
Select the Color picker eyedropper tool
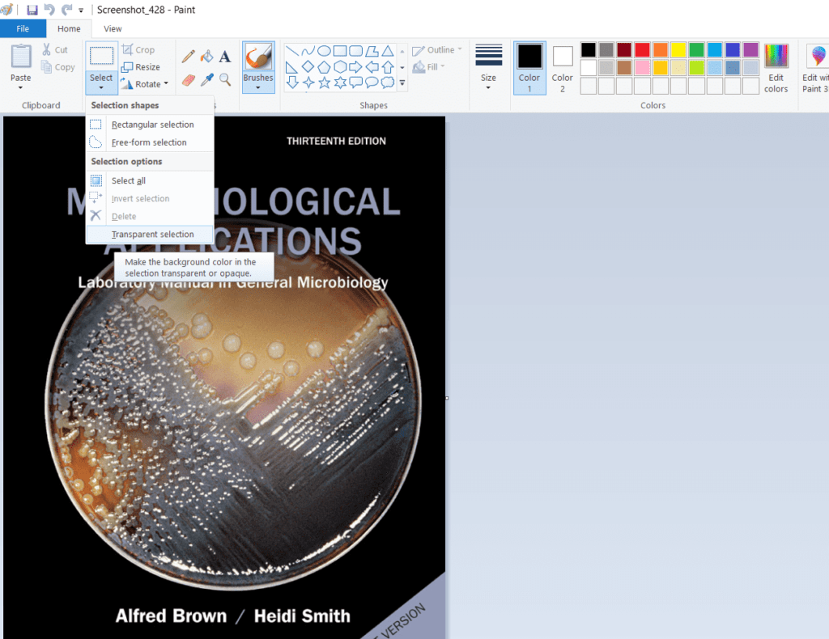(x=206, y=80)
